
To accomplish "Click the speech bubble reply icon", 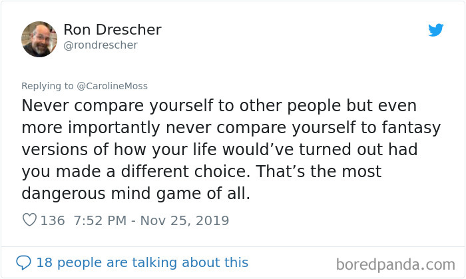I will pyautogui.click(x=23, y=262).
